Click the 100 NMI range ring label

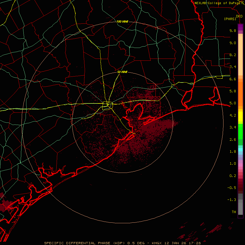pyautogui.click(x=122, y=22)
